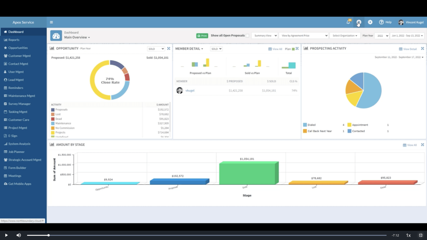Image resolution: width=427 pixels, height=240 pixels.
Task: Open the Member Detail menu
Action: [189, 49]
